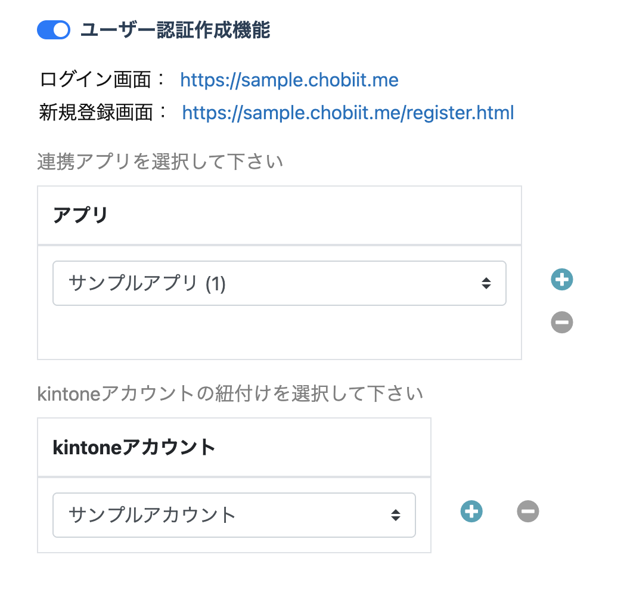The height and width of the screenshot is (595, 627).
Task: Add a kintone account row with plus icon
Action: (471, 512)
